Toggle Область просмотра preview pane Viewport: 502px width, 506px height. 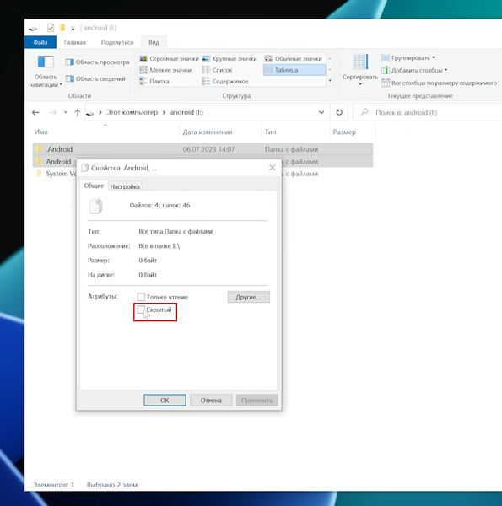(97, 62)
